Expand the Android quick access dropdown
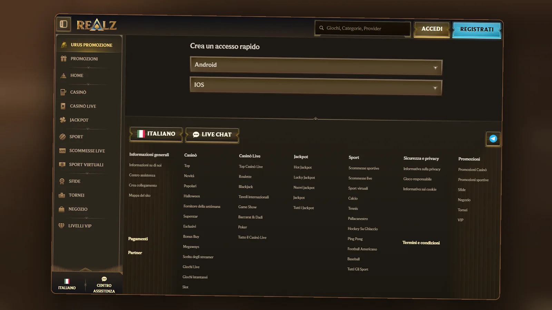552x310 pixels. pos(316,66)
